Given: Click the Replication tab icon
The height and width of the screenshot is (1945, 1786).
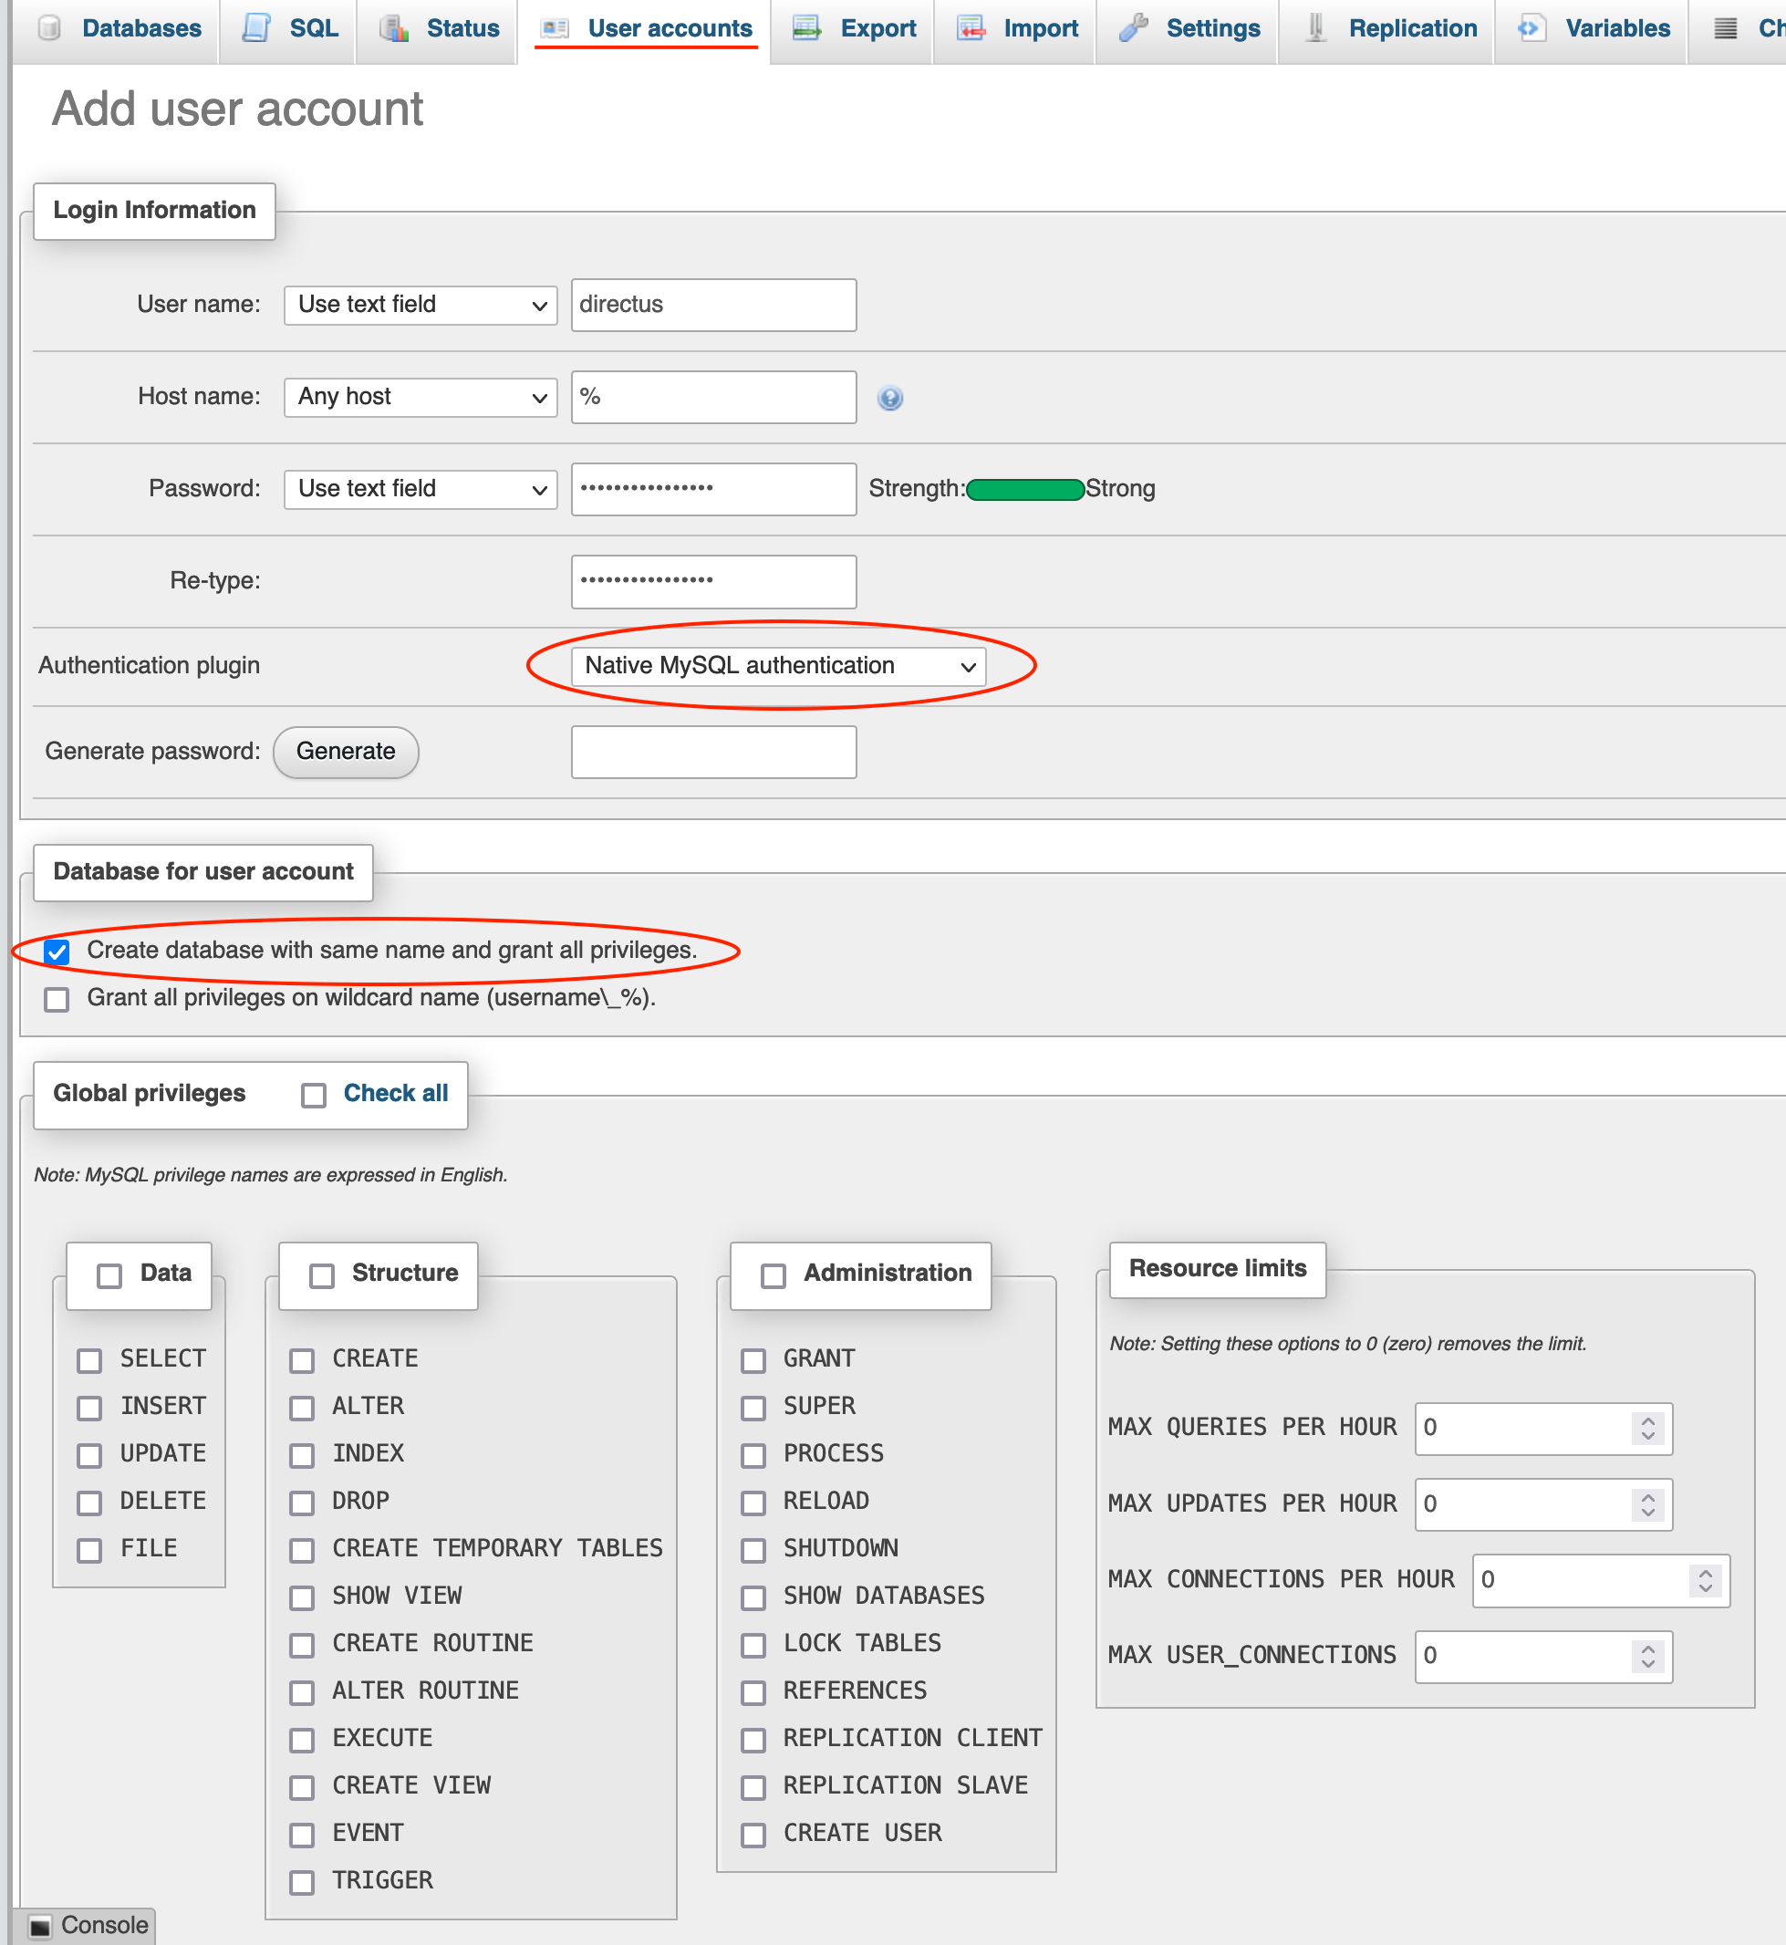Looking at the screenshot, I should (1315, 28).
